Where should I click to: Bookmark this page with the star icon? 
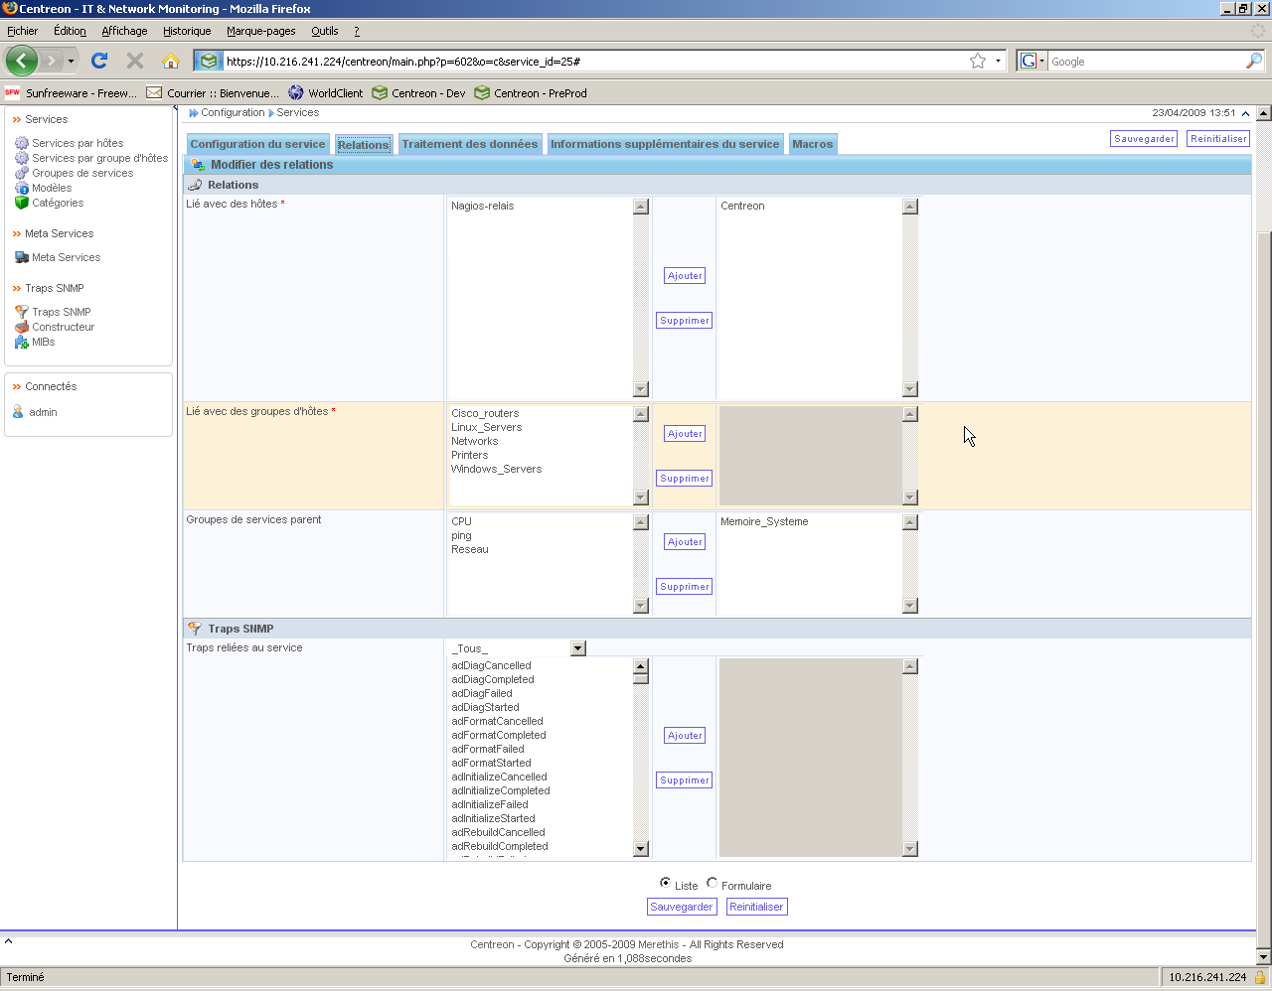coord(978,61)
